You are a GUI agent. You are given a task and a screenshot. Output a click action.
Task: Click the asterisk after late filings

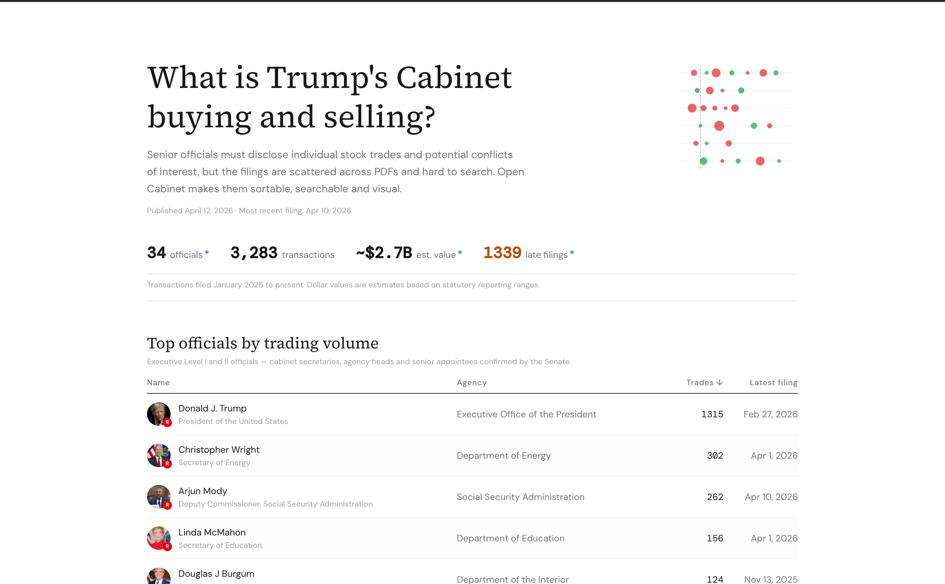(572, 253)
